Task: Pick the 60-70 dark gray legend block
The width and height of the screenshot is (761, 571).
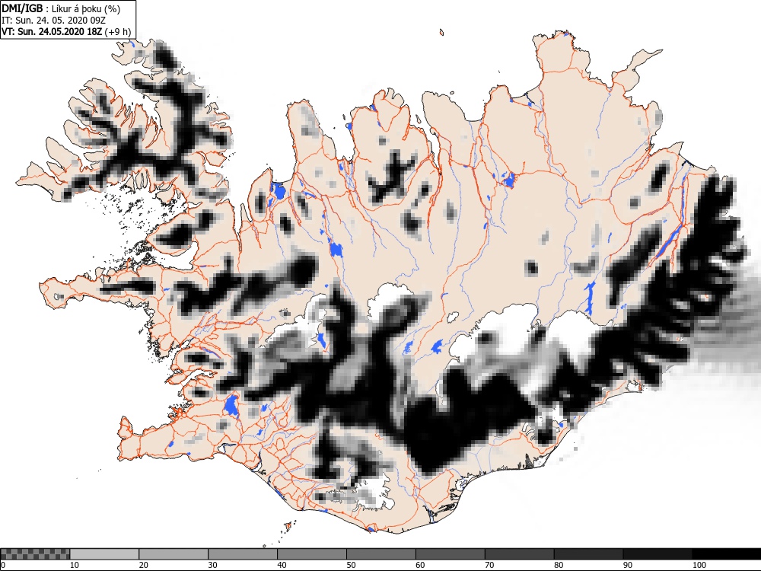Action: click(x=451, y=554)
